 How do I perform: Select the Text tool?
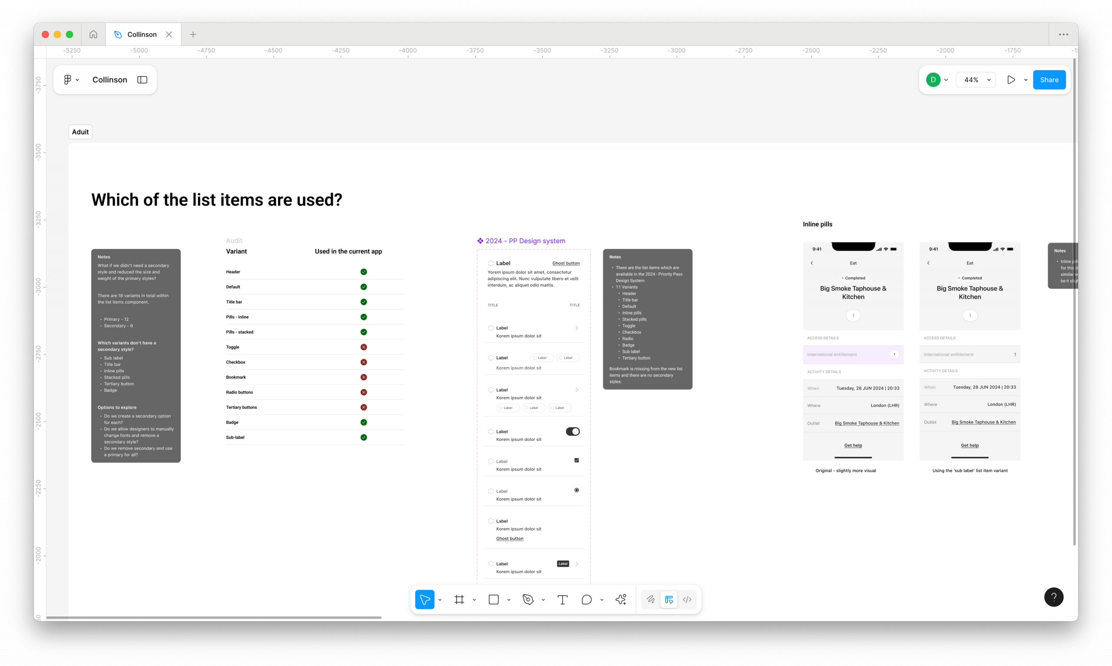click(x=562, y=599)
